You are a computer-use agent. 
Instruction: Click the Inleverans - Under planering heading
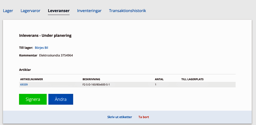[x=45, y=36]
